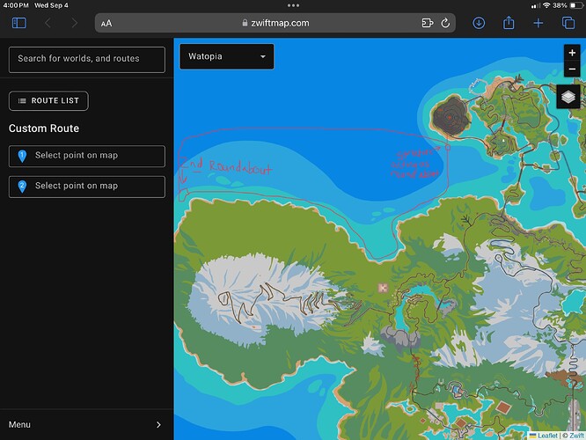Image resolution: width=586 pixels, height=440 pixels.
Task: Show the tab overview icon
Action: [568, 23]
